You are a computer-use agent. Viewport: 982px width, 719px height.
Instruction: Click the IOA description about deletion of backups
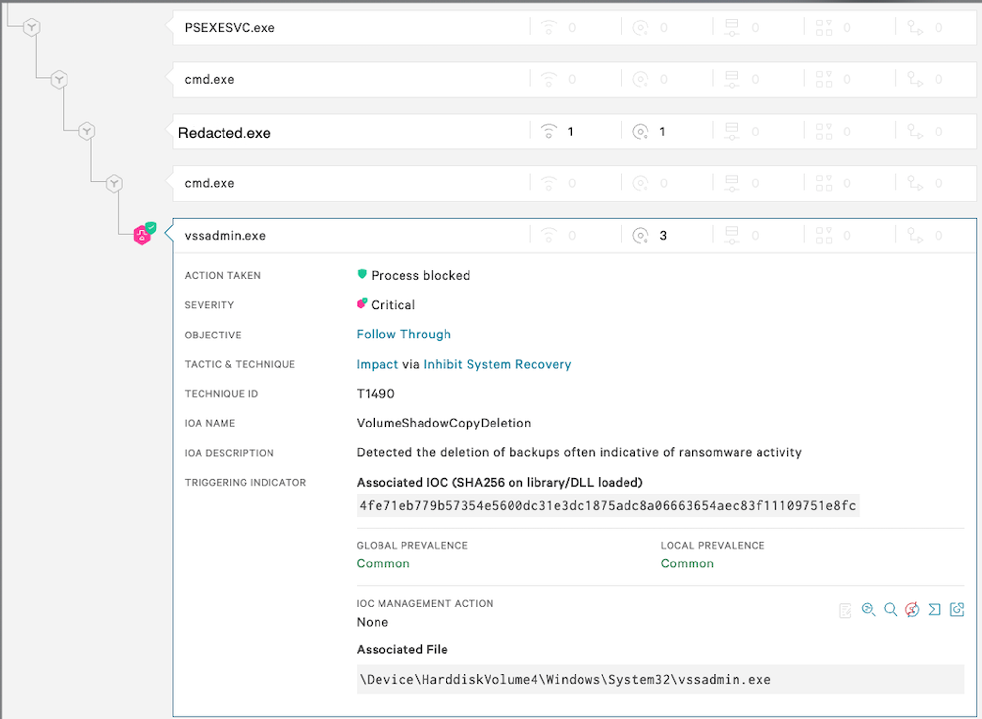(579, 453)
